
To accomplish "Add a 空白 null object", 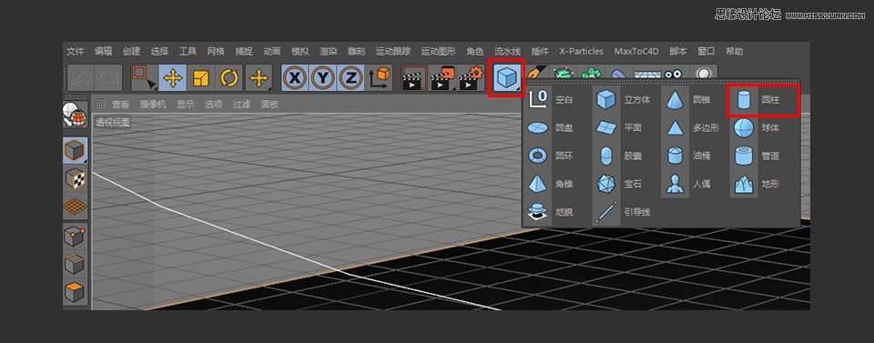I will click(x=551, y=100).
